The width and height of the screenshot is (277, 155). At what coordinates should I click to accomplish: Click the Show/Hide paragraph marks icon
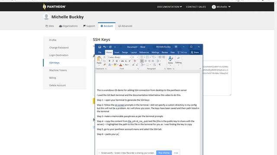pos(160,65)
